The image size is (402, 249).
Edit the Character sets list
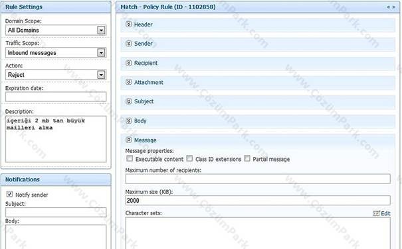point(385,213)
